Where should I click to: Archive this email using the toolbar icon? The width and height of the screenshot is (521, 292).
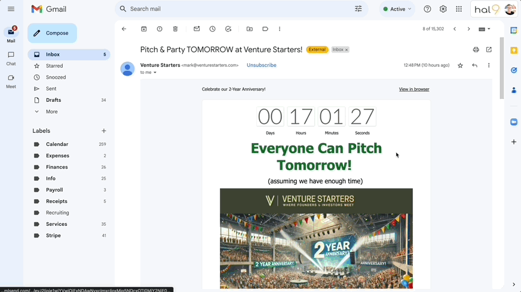pyautogui.click(x=144, y=29)
